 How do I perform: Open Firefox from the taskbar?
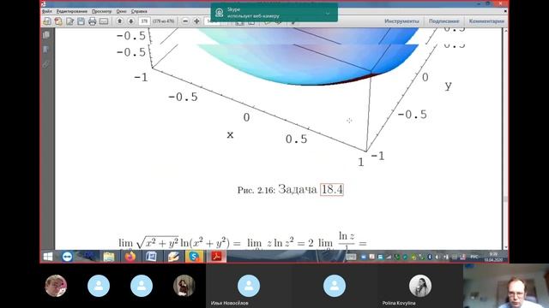tap(130, 257)
